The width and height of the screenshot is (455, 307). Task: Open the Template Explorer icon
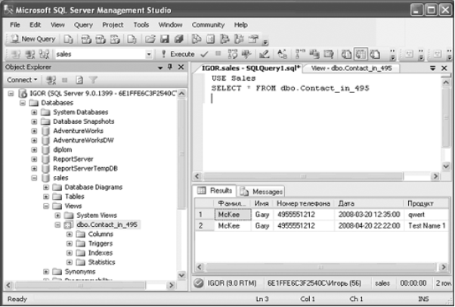pyautogui.click(x=239, y=39)
